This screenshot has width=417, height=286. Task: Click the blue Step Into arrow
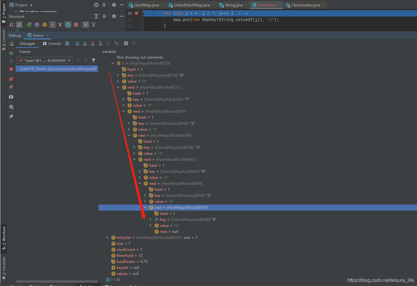pos(85,43)
